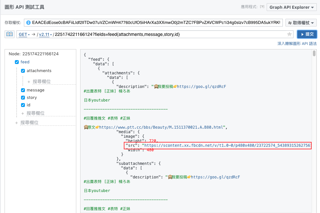Click the feed field label
320x213 pixels.
[x=25, y=62]
